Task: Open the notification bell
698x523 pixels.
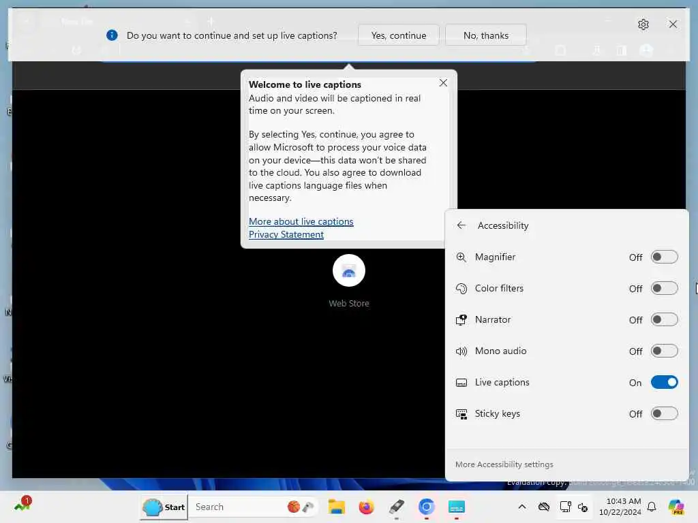Action: click(x=652, y=507)
